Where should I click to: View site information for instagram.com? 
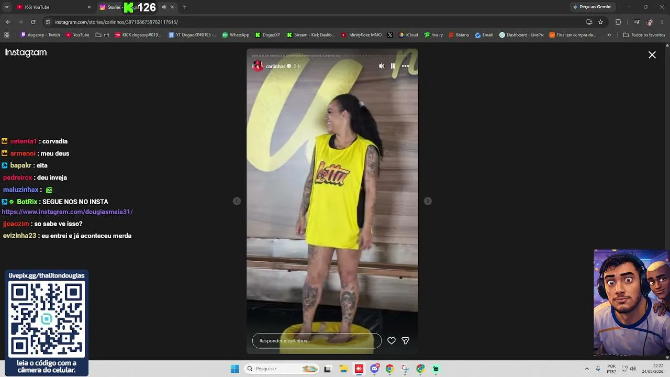(x=48, y=22)
